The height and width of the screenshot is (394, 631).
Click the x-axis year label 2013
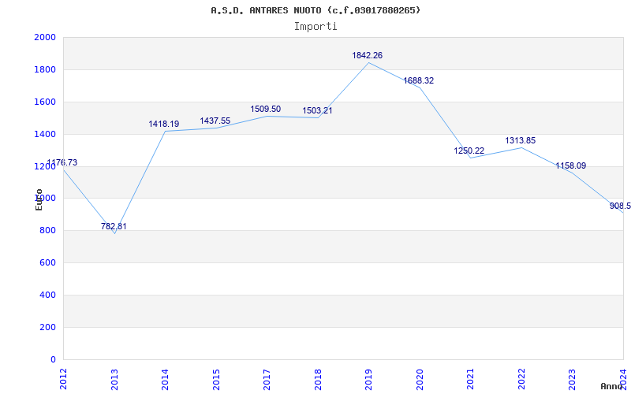pyautogui.click(x=114, y=379)
